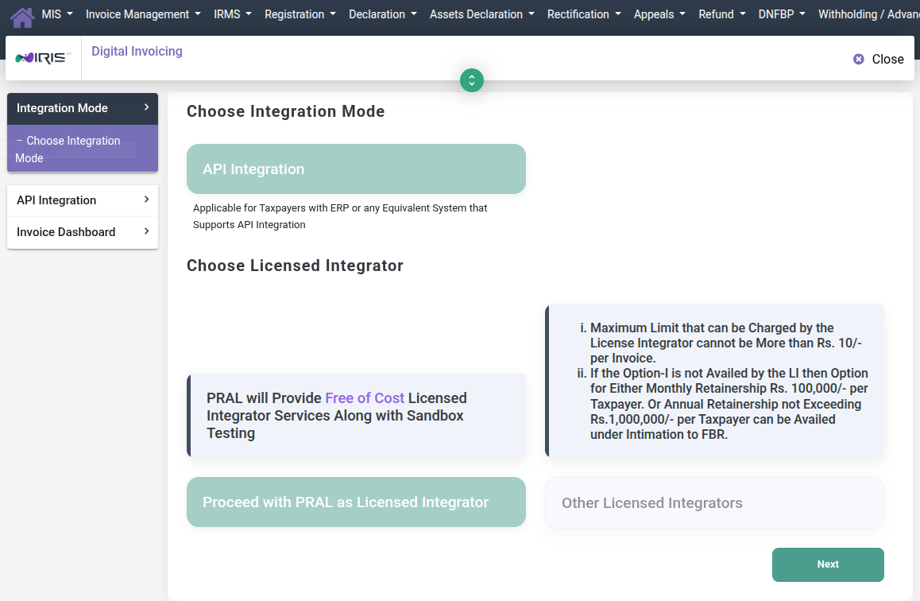Expand the Registration dropdown
Viewport: 920px width, 601px height.
(x=300, y=14)
